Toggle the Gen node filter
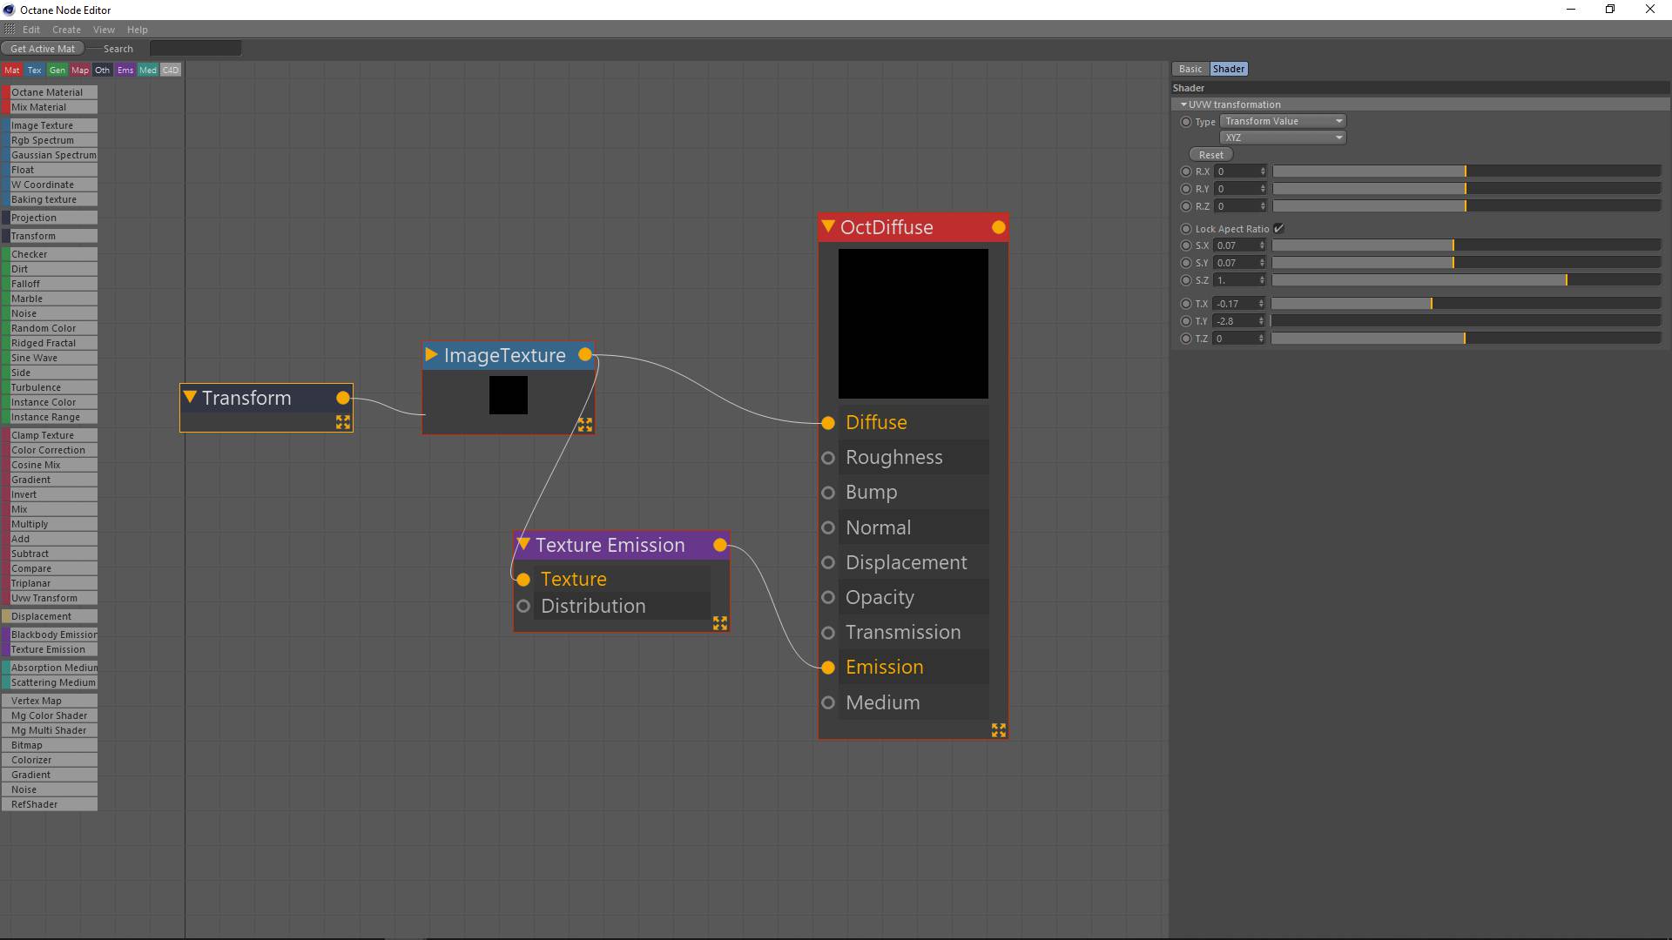The width and height of the screenshot is (1672, 940). coord(57,70)
